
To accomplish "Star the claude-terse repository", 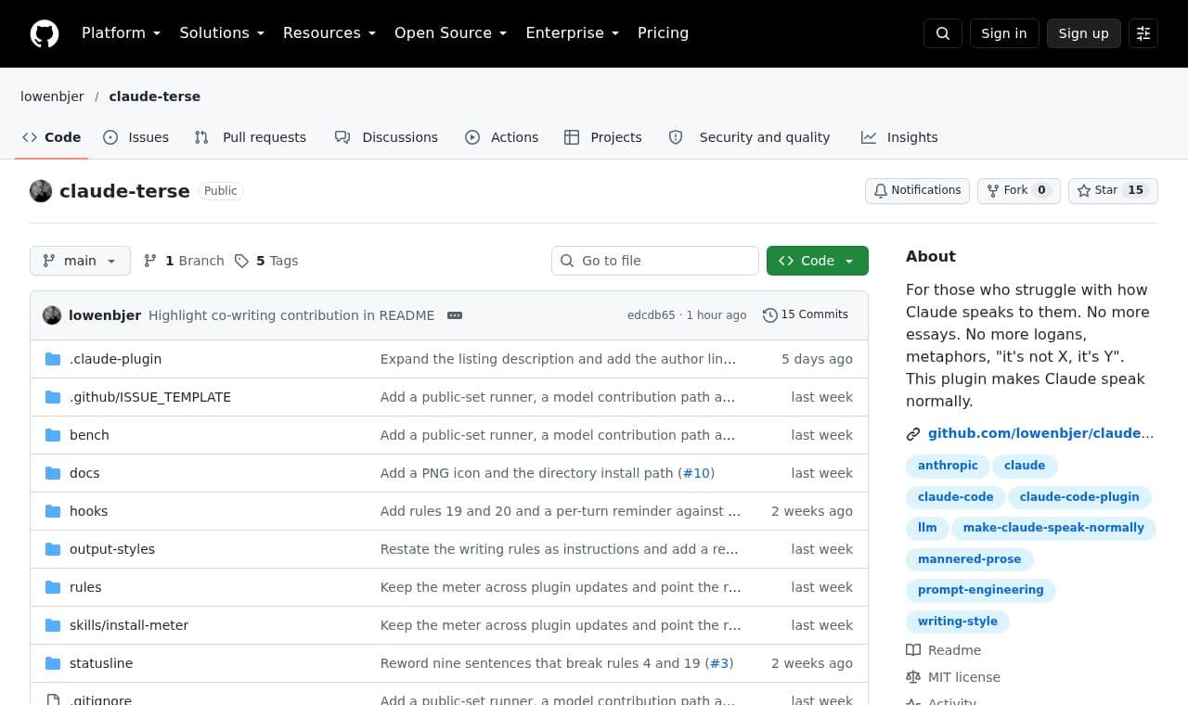I will [1113, 190].
